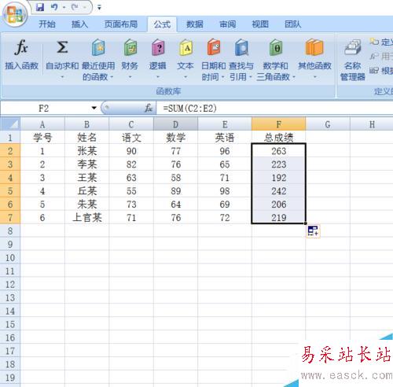Select column F header

(278, 124)
